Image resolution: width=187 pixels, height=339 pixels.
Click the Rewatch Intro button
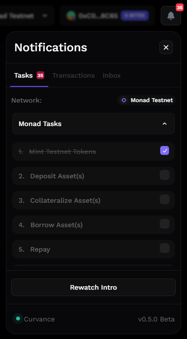(93, 287)
